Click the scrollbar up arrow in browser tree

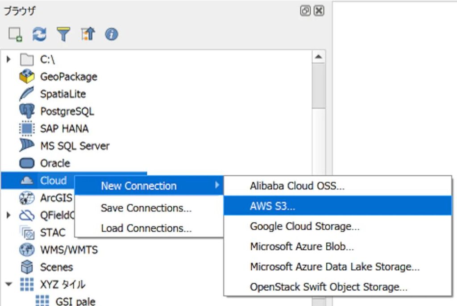click(x=319, y=57)
